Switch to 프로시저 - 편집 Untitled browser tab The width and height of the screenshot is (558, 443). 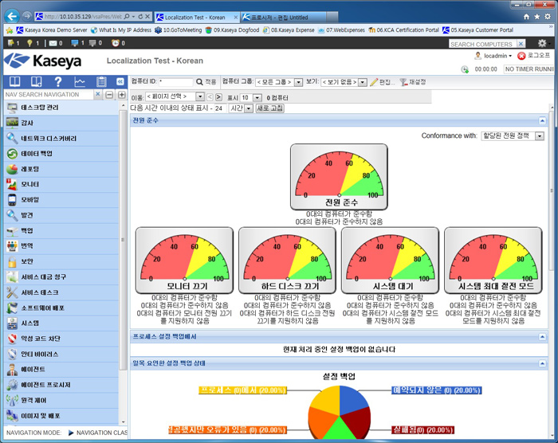tap(284, 17)
